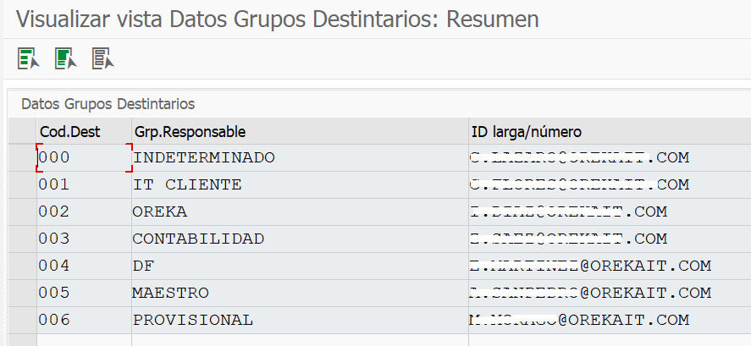Click the Cod.Dest cell showing 005
This screenshot has width=751, height=346.
84,293
